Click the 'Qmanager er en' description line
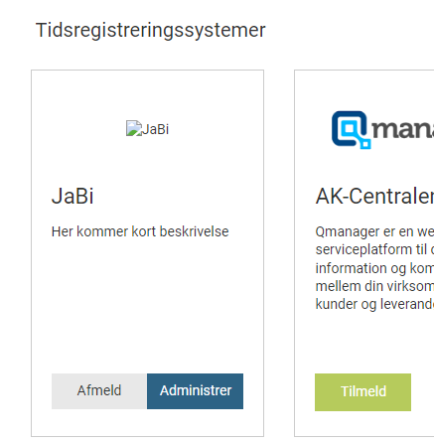Viewport: 434px width, 442px height. point(374,231)
